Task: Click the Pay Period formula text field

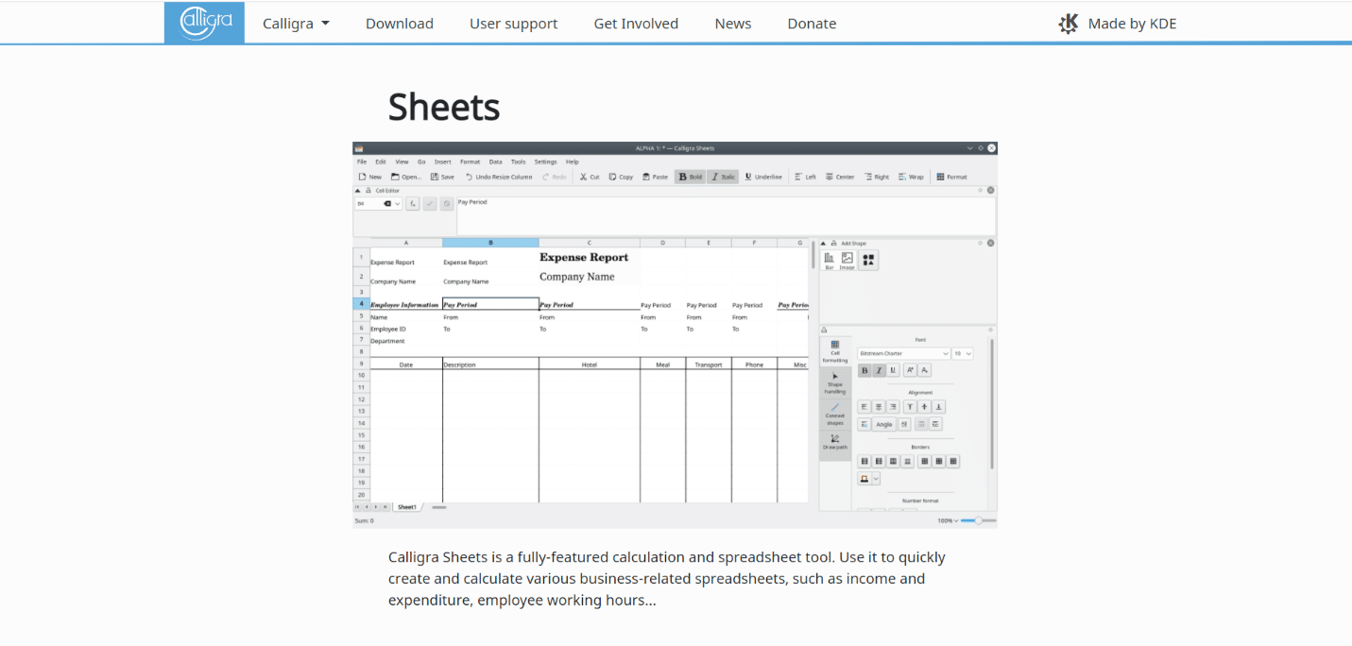Action: 726,215
